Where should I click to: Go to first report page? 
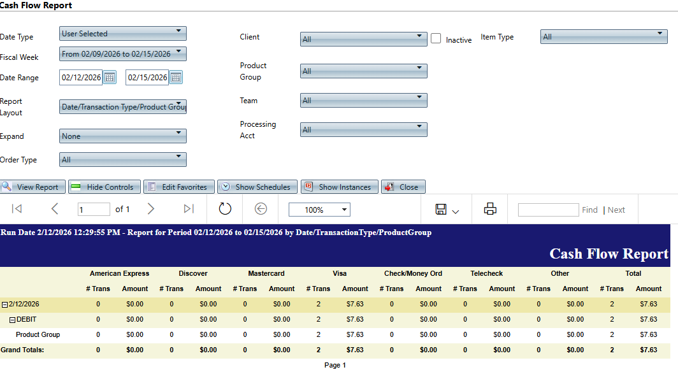pos(17,209)
